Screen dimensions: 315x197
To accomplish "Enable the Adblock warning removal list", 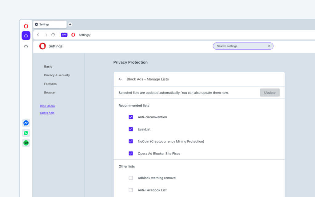I will 130,178.
